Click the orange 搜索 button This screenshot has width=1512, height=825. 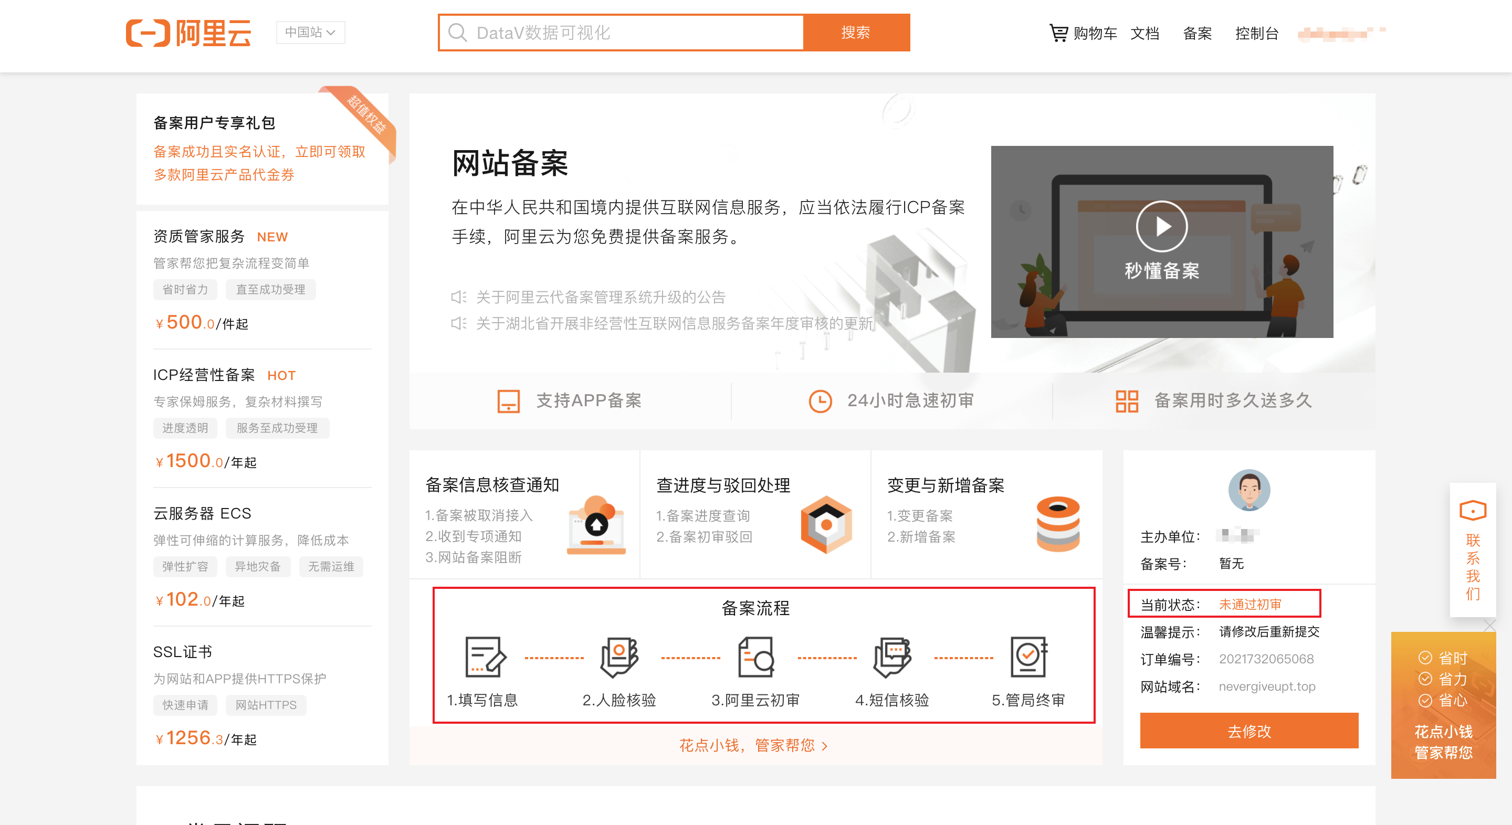[x=856, y=32]
